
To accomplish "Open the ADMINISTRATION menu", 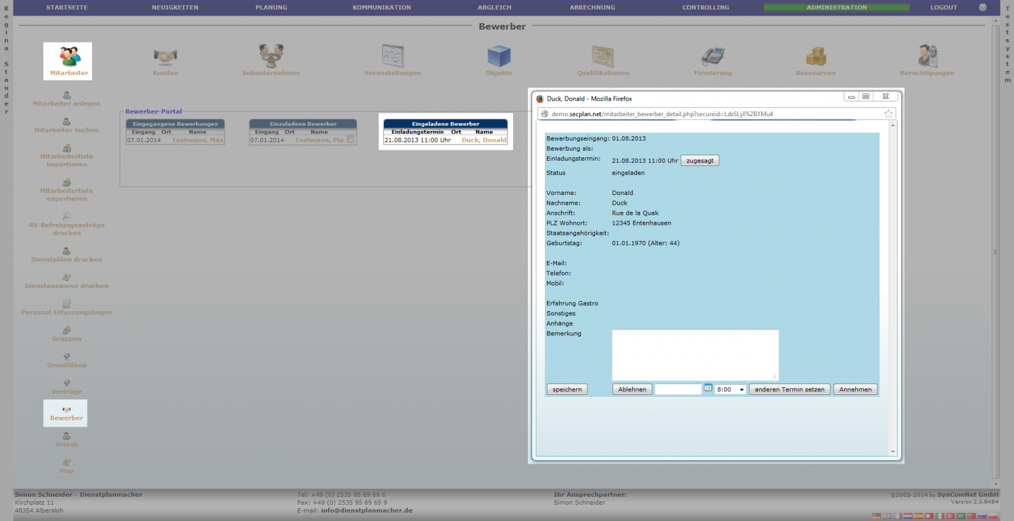I will coord(836,7).
